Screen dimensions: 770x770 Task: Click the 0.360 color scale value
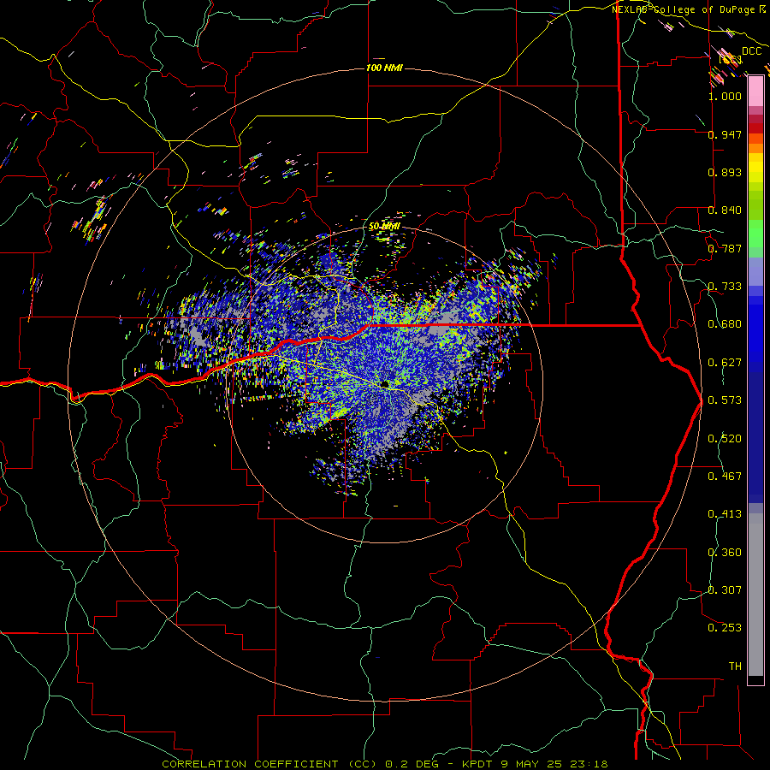pos(725,553)
